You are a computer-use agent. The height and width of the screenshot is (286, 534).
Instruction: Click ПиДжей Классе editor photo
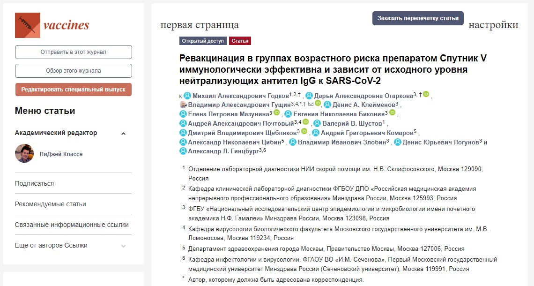point(24,153)
